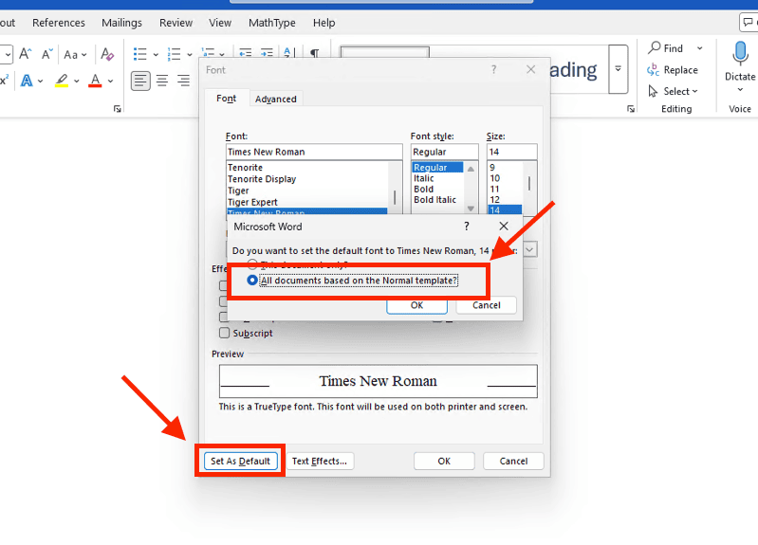Select the Font tab in Font dialog

click(x=226, y=99)
